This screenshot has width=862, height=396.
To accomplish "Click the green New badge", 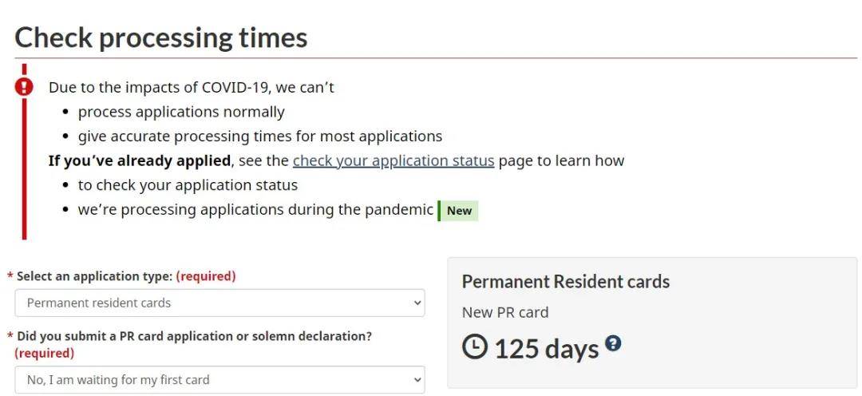I will pyautogui.click(x=459, y=211).
